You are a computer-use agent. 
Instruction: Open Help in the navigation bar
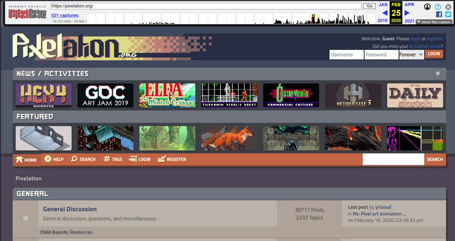pos(54,159)
